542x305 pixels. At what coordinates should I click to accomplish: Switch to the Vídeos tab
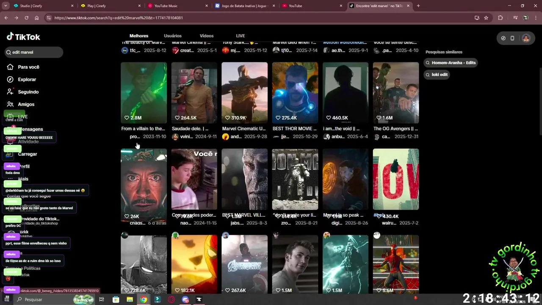click(207, 36)
